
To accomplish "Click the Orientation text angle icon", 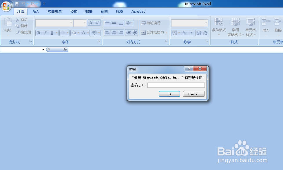I will [129, 23].
